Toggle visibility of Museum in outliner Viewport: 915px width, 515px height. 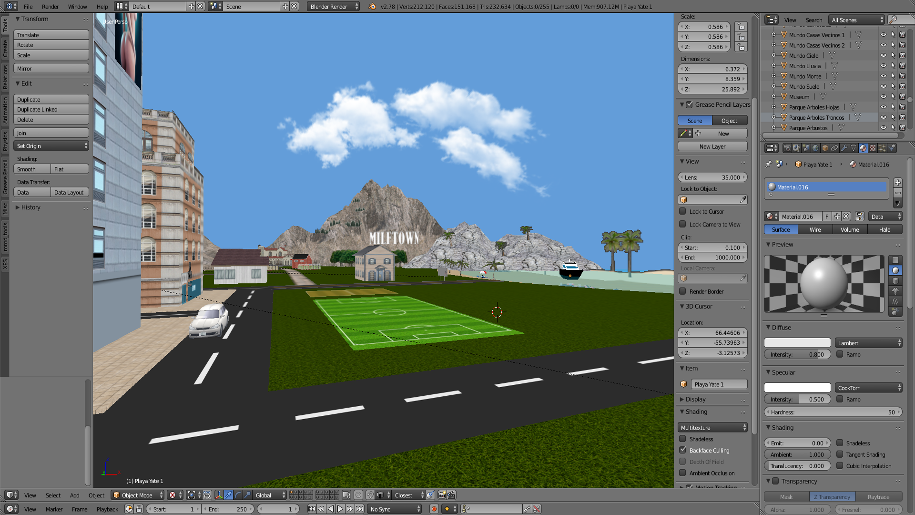pyautogui.click(x=883, y=97)
